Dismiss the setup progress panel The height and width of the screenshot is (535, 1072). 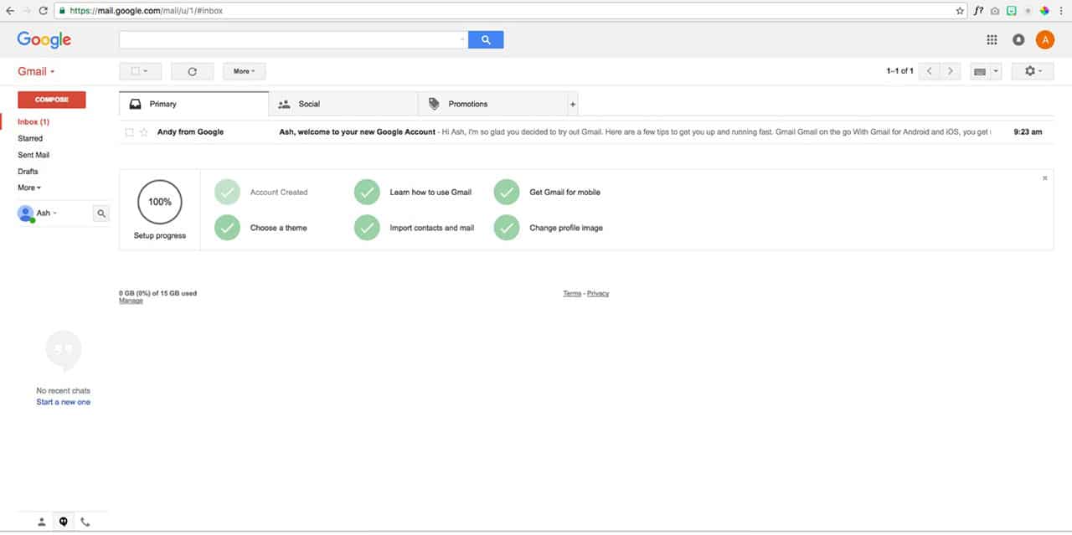click(1044, 178)
